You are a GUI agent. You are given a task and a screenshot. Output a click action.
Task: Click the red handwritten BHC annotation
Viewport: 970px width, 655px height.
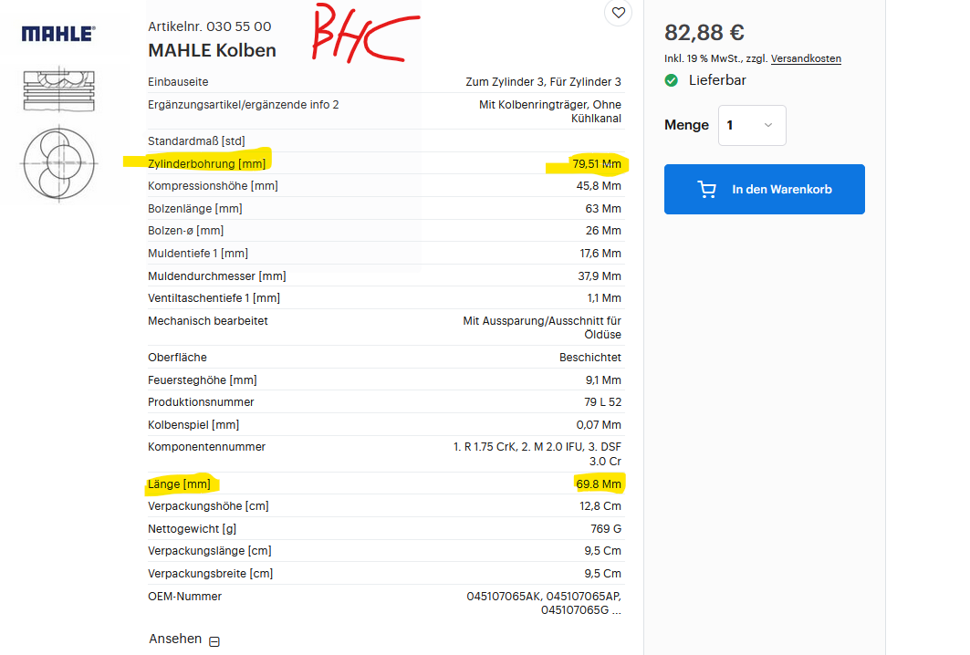tap(363, 36)
